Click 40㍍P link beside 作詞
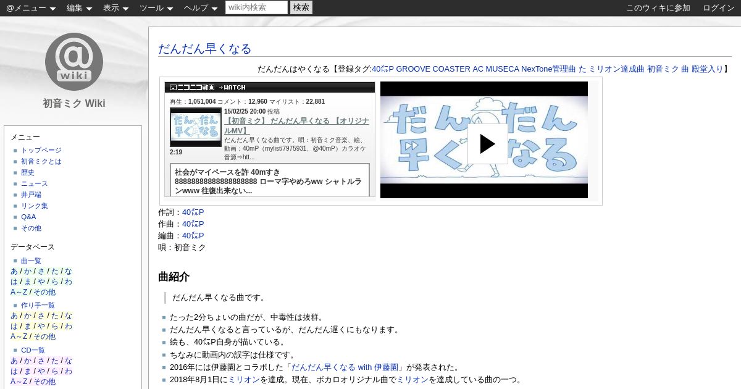Image resolution: width=741 pixels, height=389 pixels. point(193,212)
